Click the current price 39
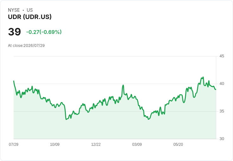 [x=15, y=32]
